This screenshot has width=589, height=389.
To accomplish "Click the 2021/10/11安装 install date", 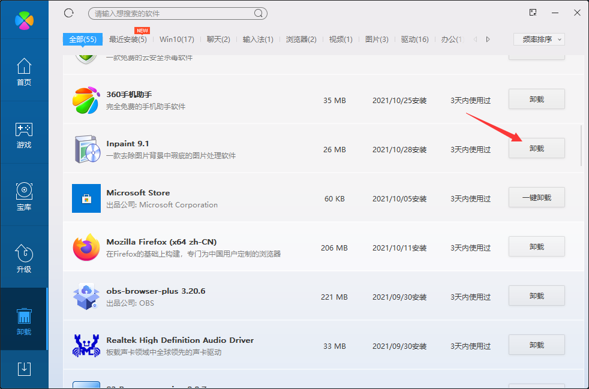I will tap(399, 248).
